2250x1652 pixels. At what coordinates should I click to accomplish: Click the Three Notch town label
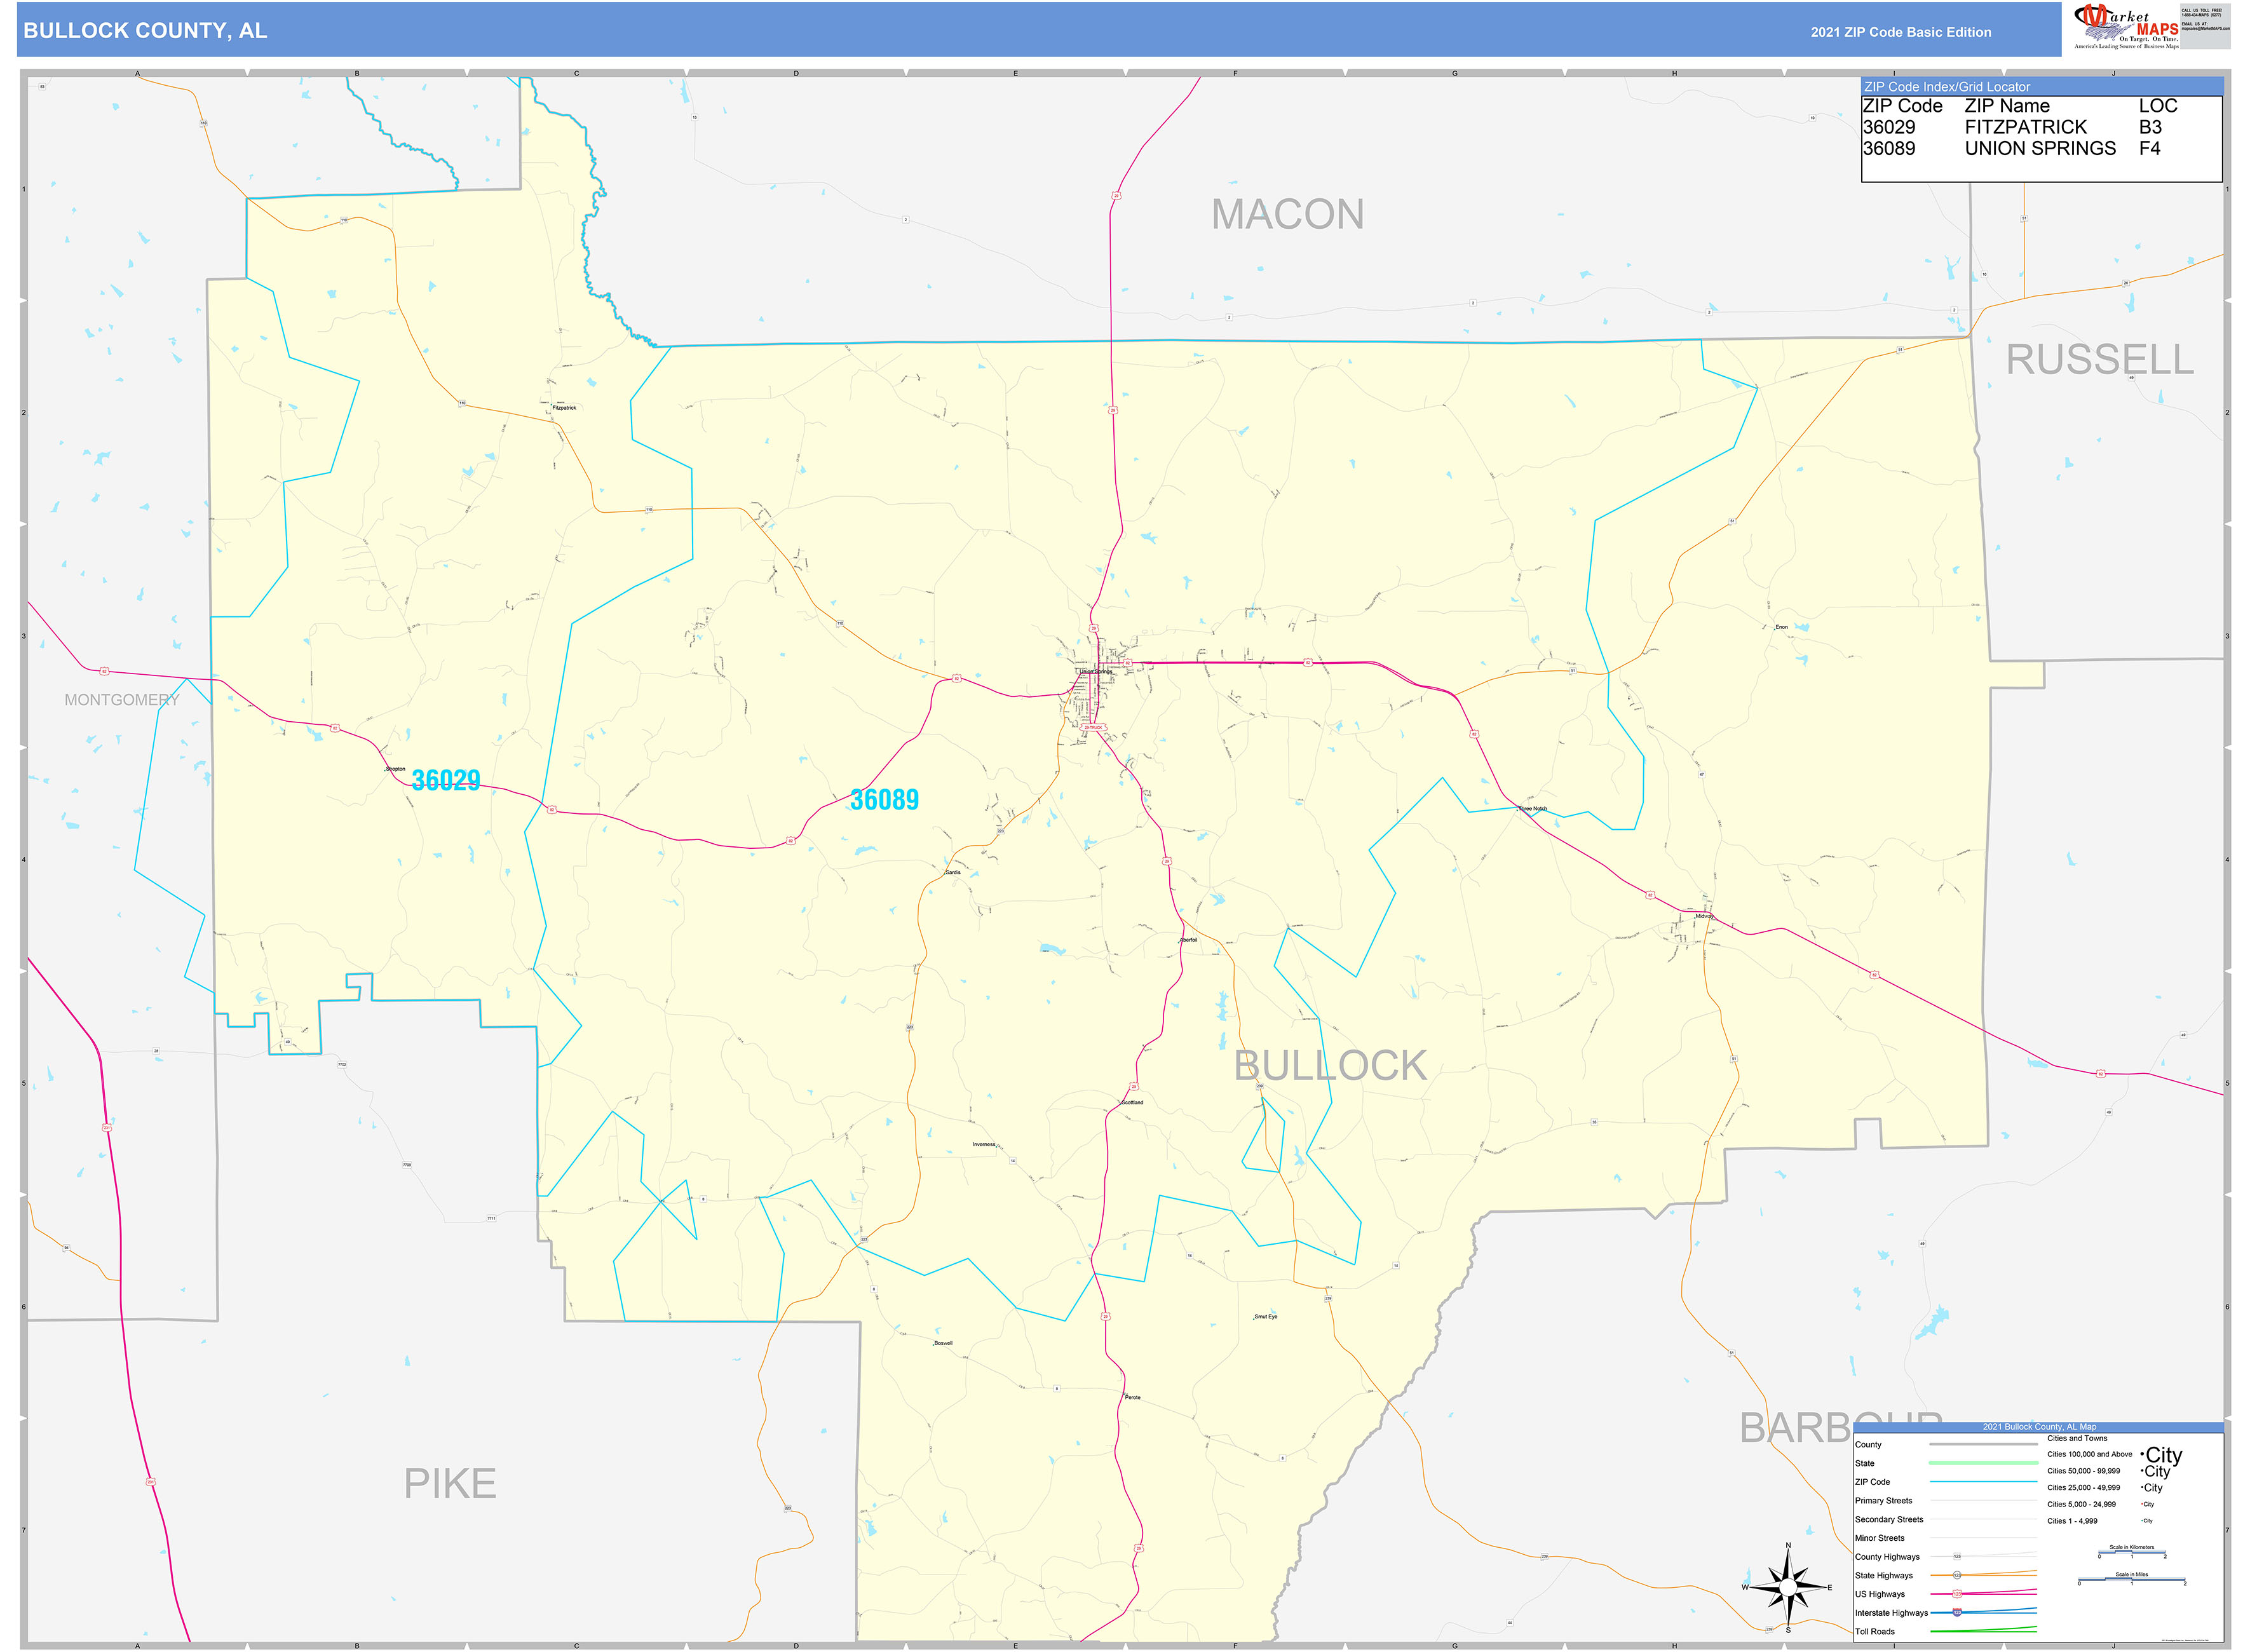tap(1532, 808)
